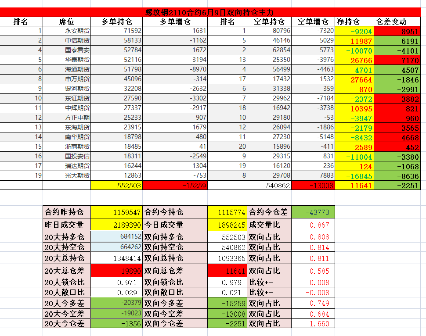Screen dimensions: 426x336
Task: Click 海通期货's 多单增仓 value -8970
Action: coord(175,69)
